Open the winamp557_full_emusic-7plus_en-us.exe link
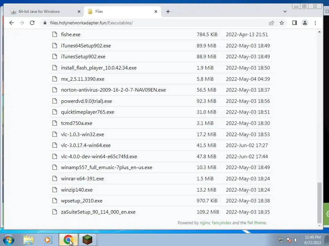This screenshot has width=329, height=246. (106, 168)
